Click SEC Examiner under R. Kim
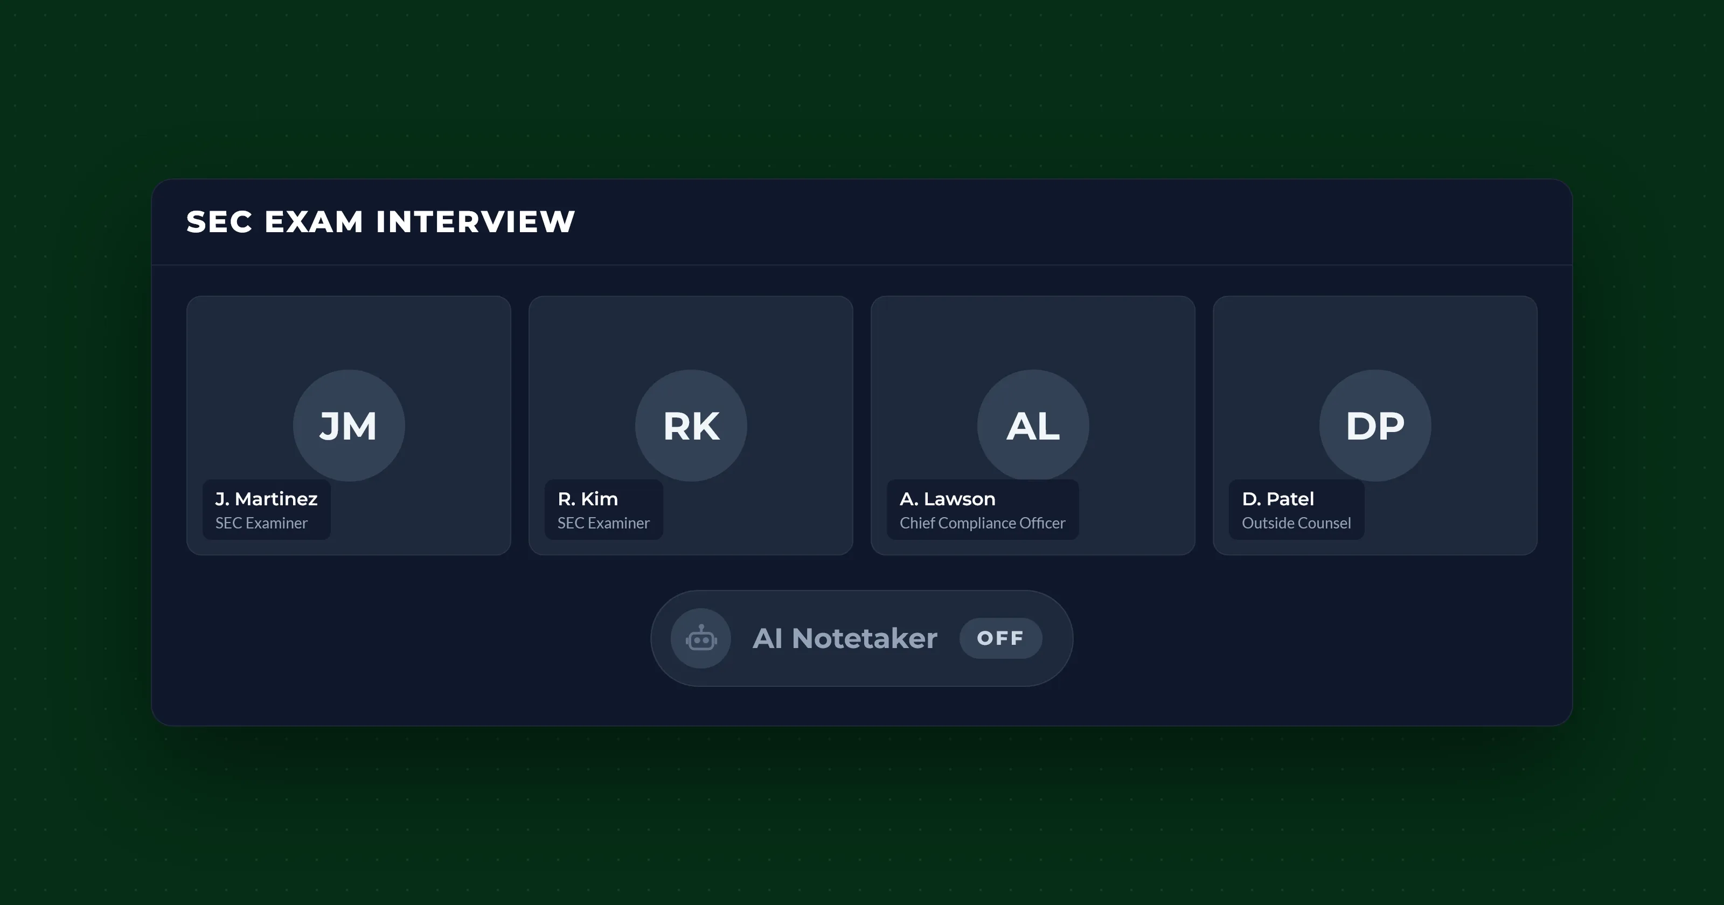 point(603,524)
